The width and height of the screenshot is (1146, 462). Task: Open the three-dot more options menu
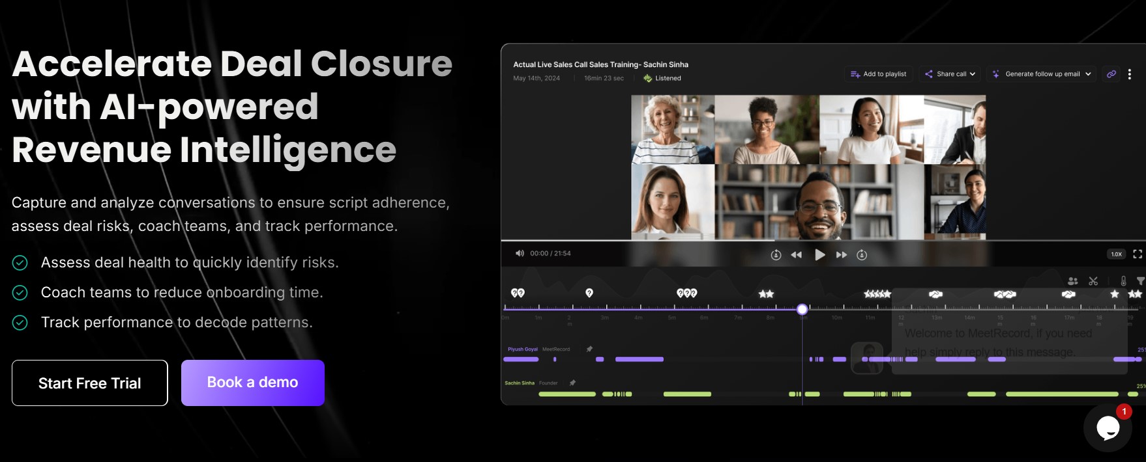(x=1130, y=74)
